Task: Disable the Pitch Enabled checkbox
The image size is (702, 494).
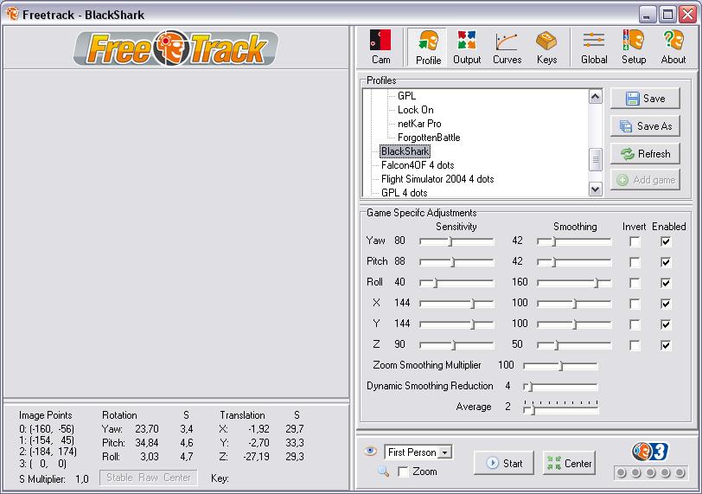Action: [666, 262]
